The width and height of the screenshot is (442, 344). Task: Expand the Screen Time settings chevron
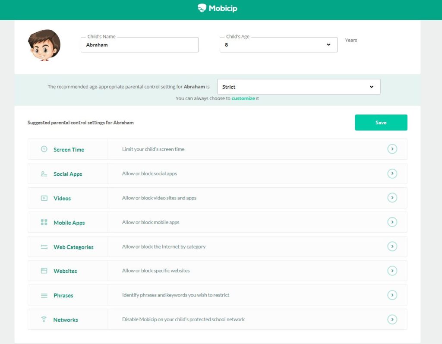click(x=392, y=149)
